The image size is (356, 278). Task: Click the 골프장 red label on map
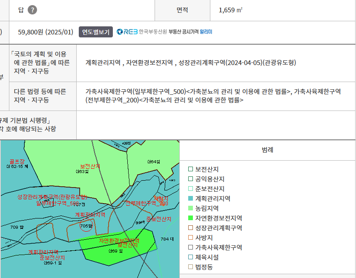click(17, 162)
